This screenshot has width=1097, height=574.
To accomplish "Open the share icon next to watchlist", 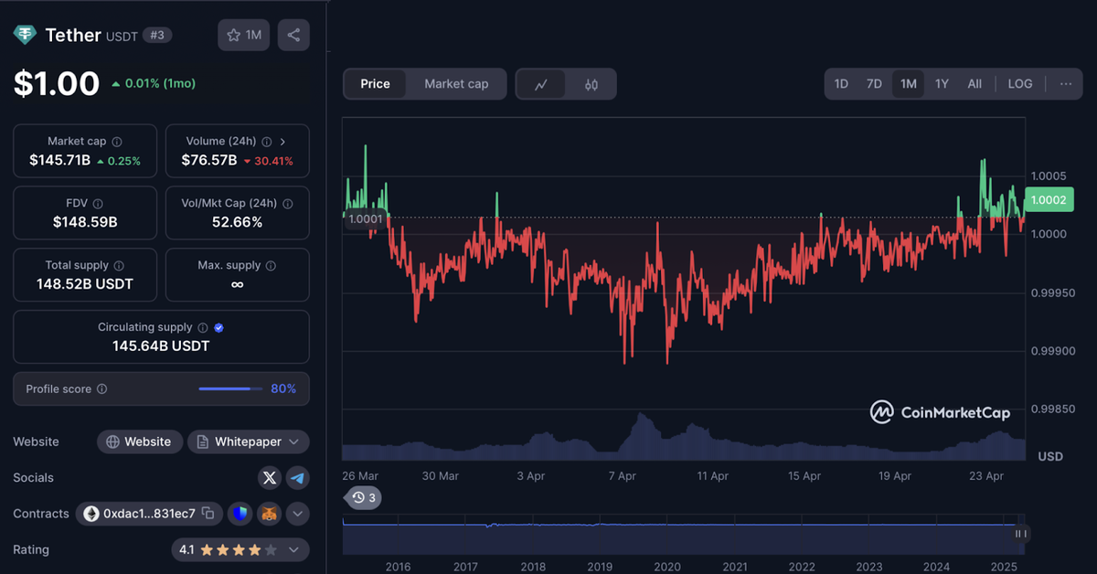I will [x=293, y=35].
